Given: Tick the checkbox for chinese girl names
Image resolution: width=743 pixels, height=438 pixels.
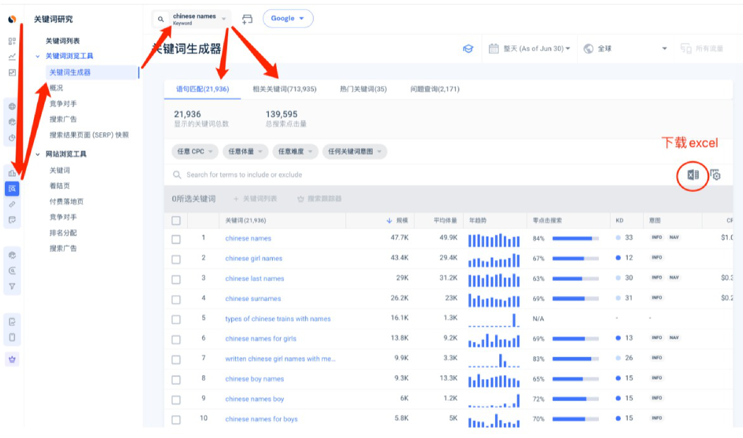Looking at the screenshot, I should click(176, 259).
